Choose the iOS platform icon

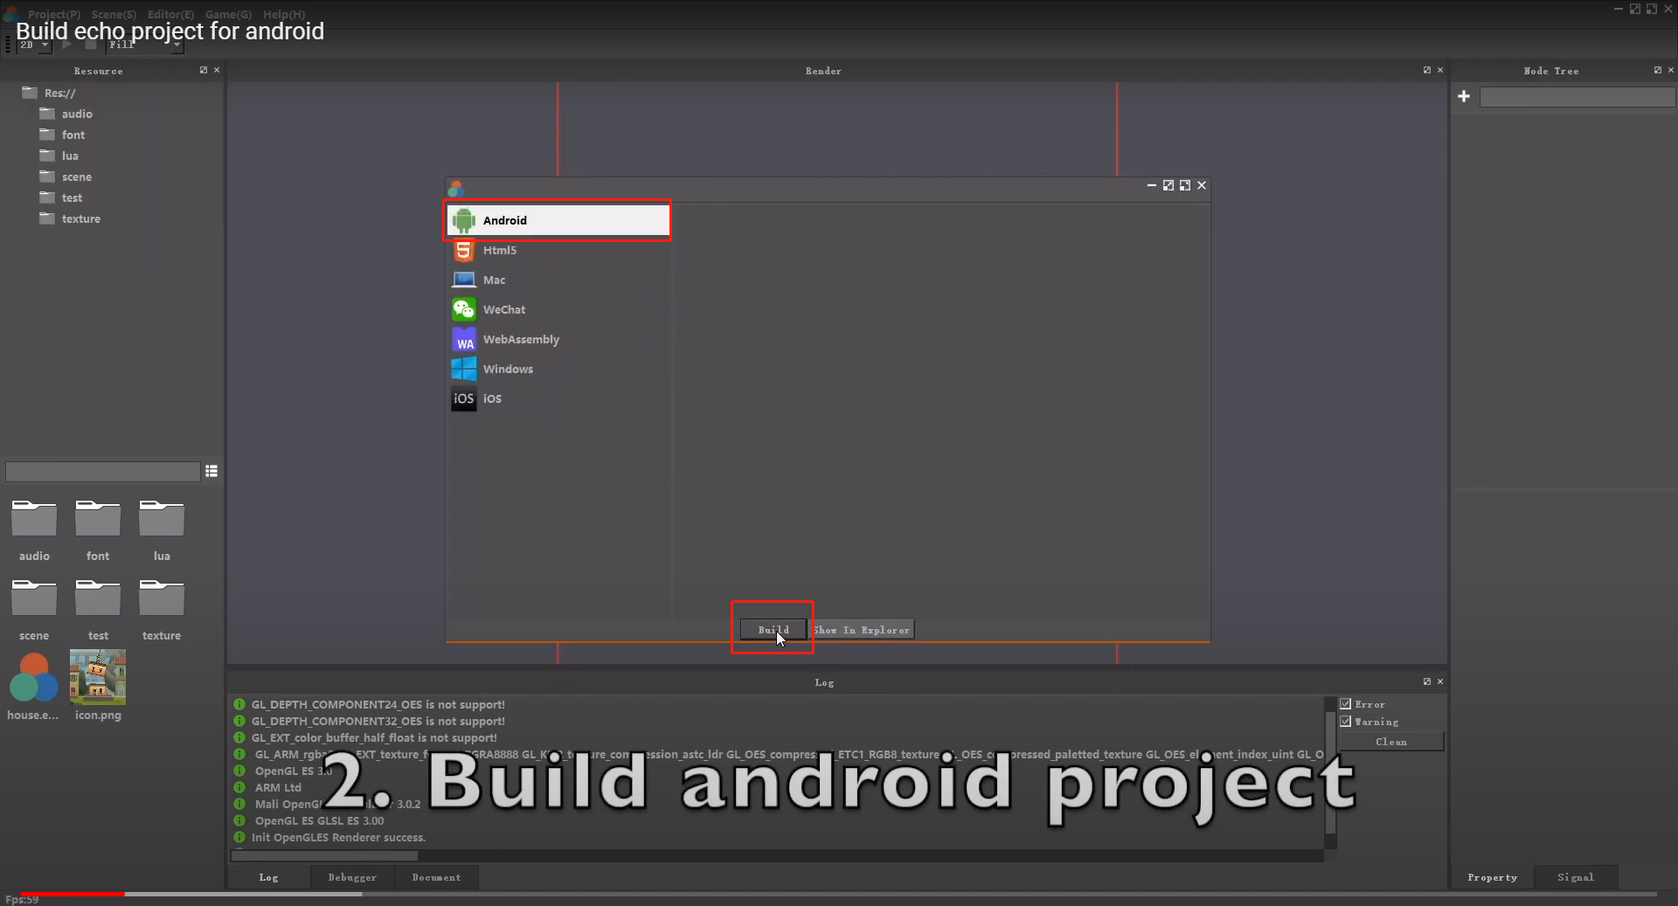click(x=463, y=399)
